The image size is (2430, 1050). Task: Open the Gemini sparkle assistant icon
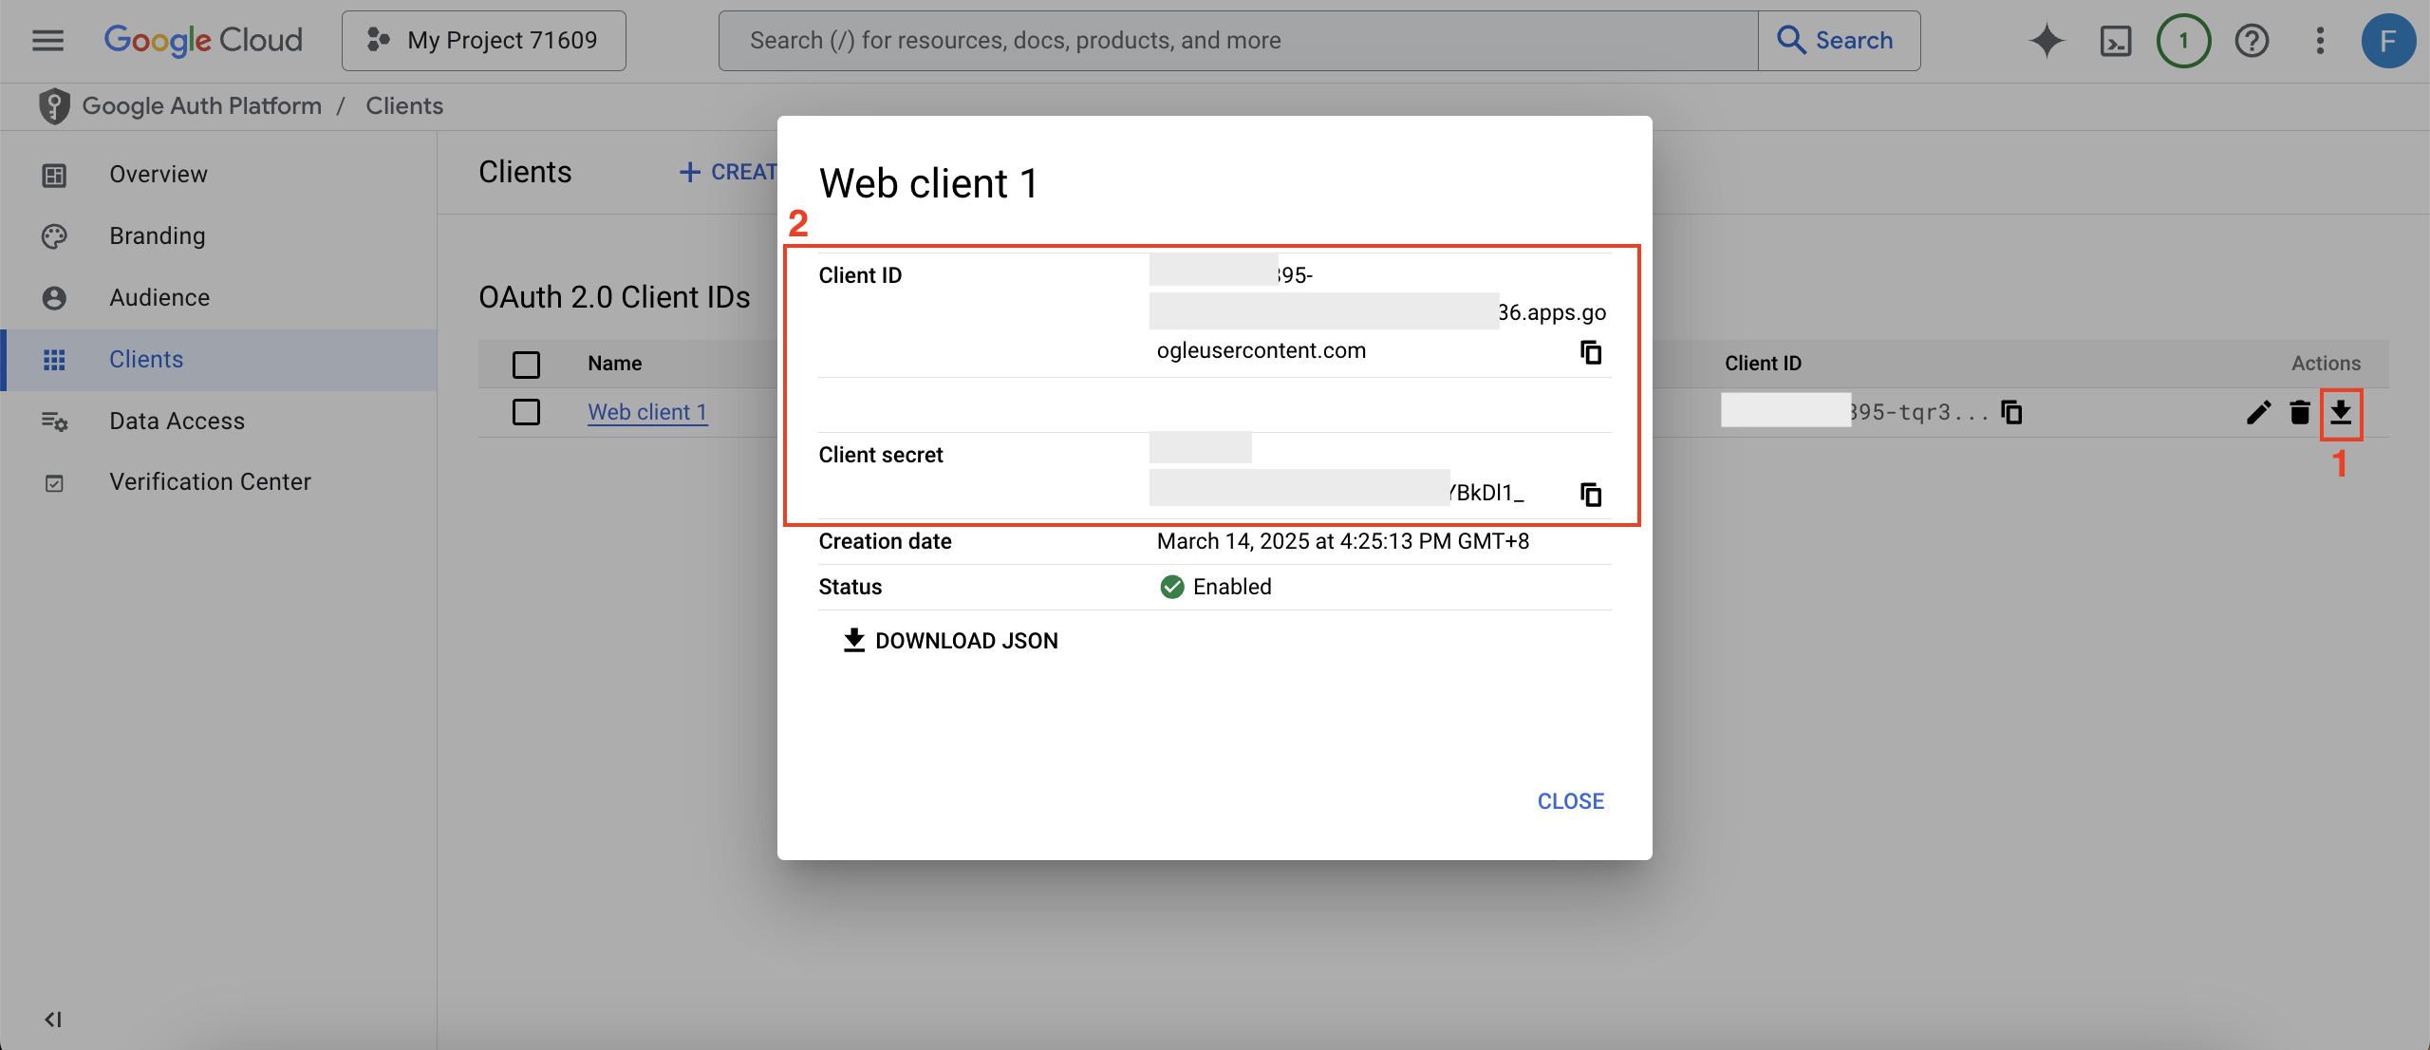2047,41
